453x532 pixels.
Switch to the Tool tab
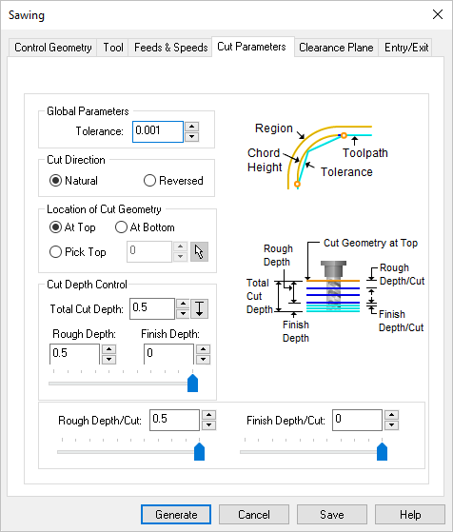[x=113, y=48]
